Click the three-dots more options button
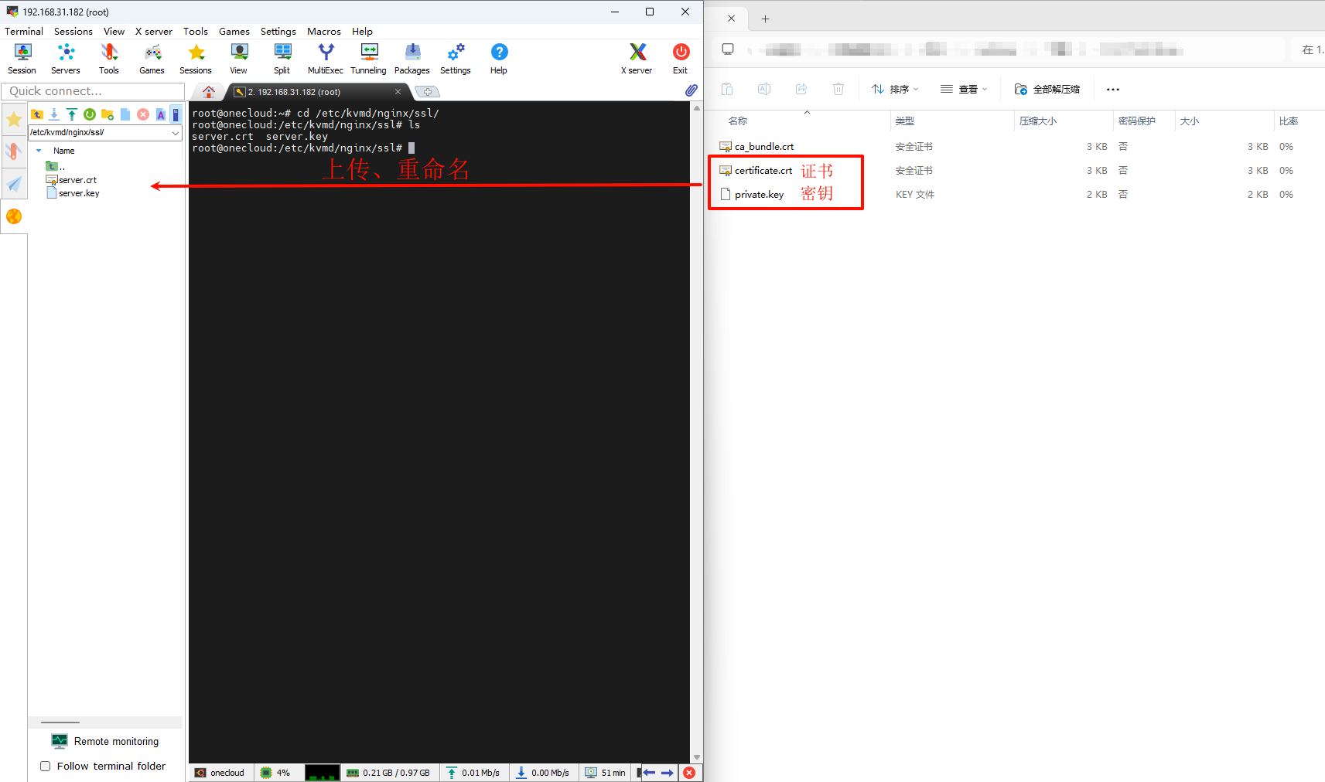This screenshot has width=1325, height=782. click(x=1113, y=90)
